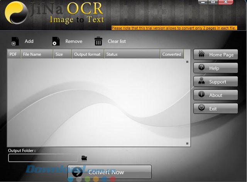Open the About button

coord(215,95)
